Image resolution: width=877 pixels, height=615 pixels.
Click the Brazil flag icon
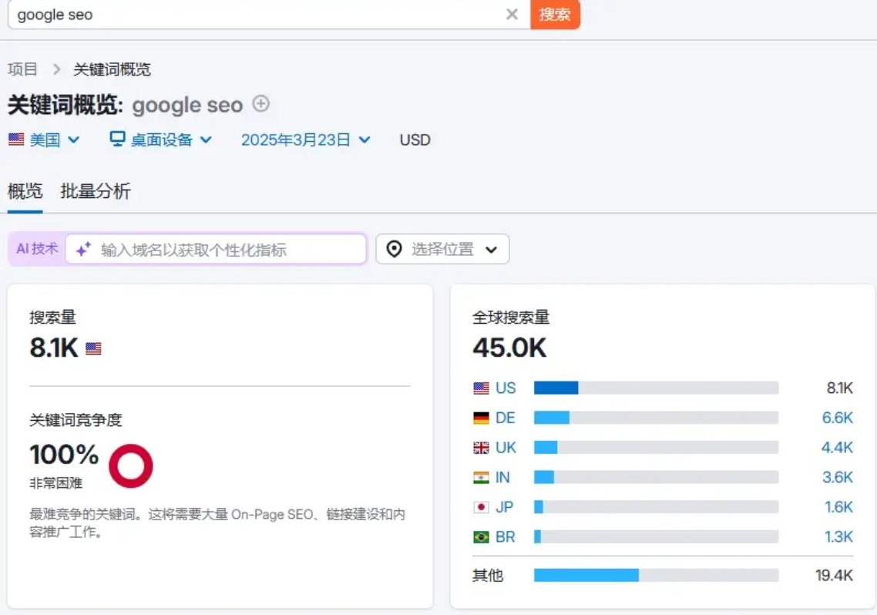coord(481,536)
